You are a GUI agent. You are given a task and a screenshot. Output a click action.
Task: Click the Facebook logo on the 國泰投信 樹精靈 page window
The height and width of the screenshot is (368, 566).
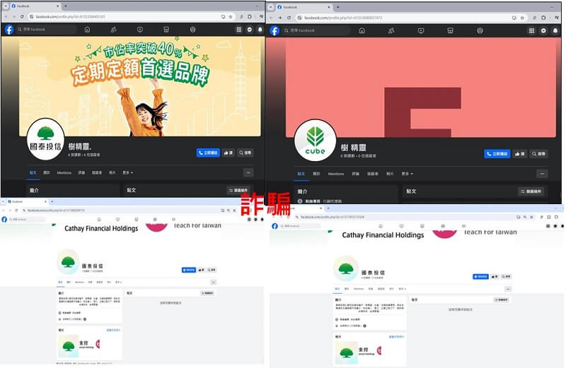(9, 30)
